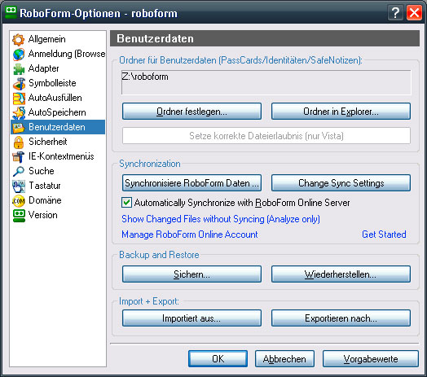Click the Sicherheit padlock icon
This screenshot has width=427, height=377.
(18, 142)
